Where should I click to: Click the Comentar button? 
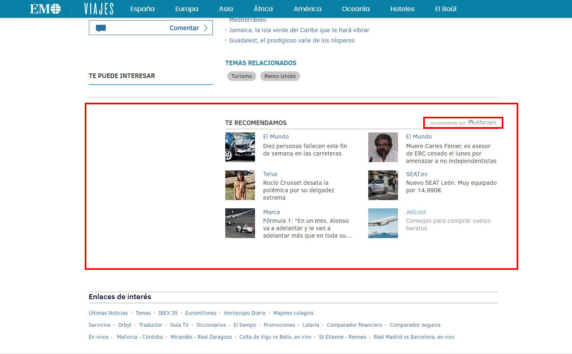[x=151, y=28]
